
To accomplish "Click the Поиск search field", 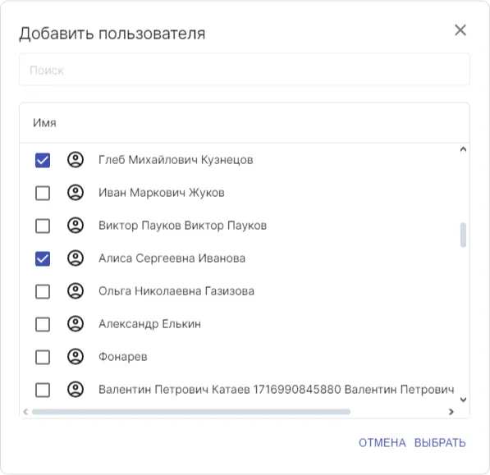I will (245, 70).
